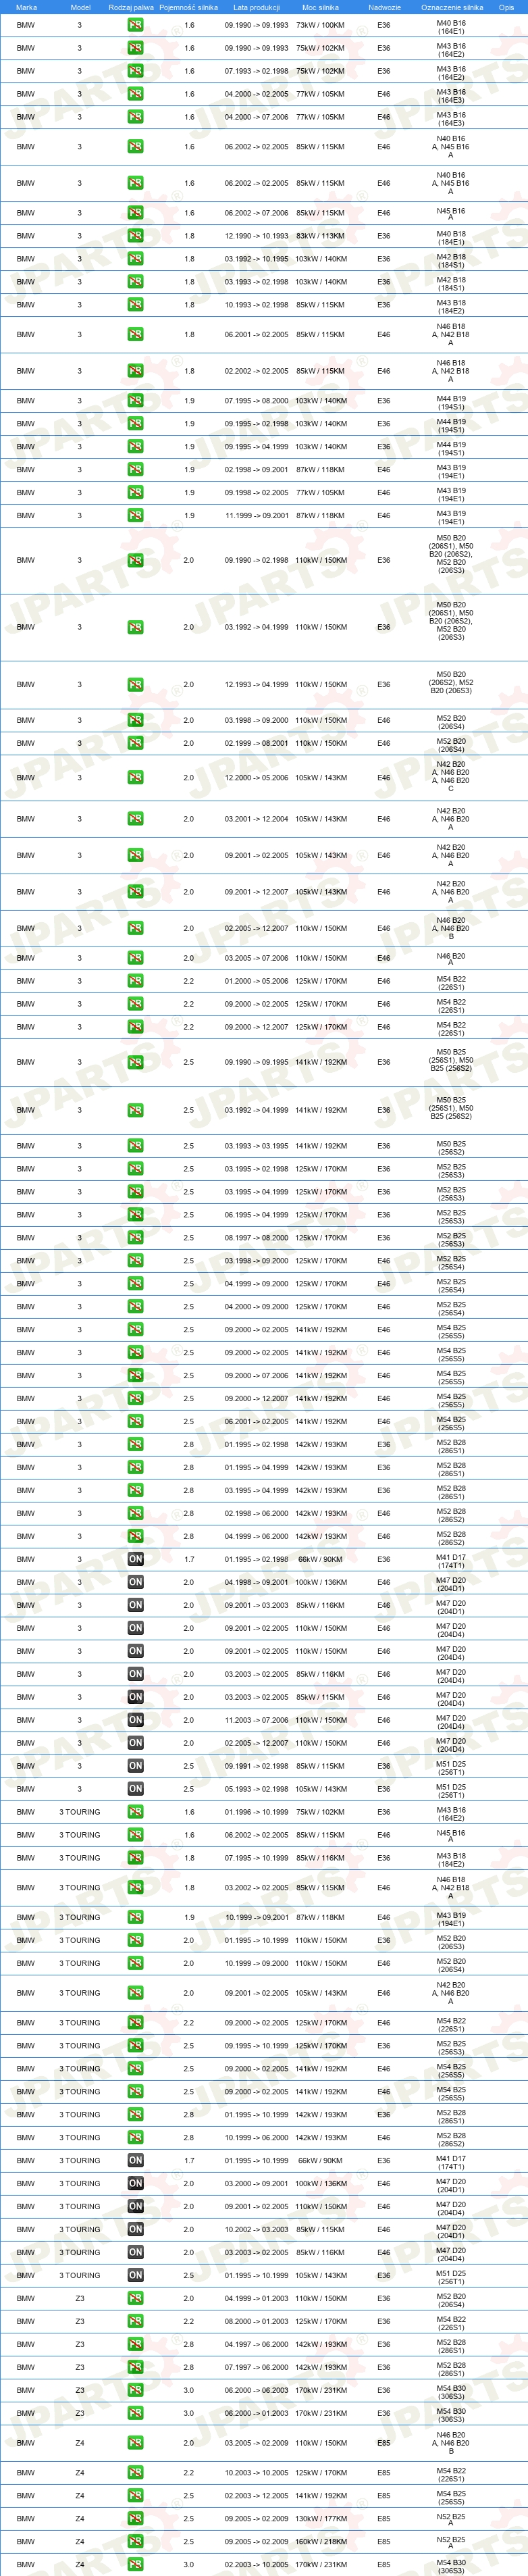Click diesel ON icon in 3 Touring 105kW / 143KM M51 D25 row
This screenshot has width=528, height=2576.
pyautogui.click(x=135, y=2276)
